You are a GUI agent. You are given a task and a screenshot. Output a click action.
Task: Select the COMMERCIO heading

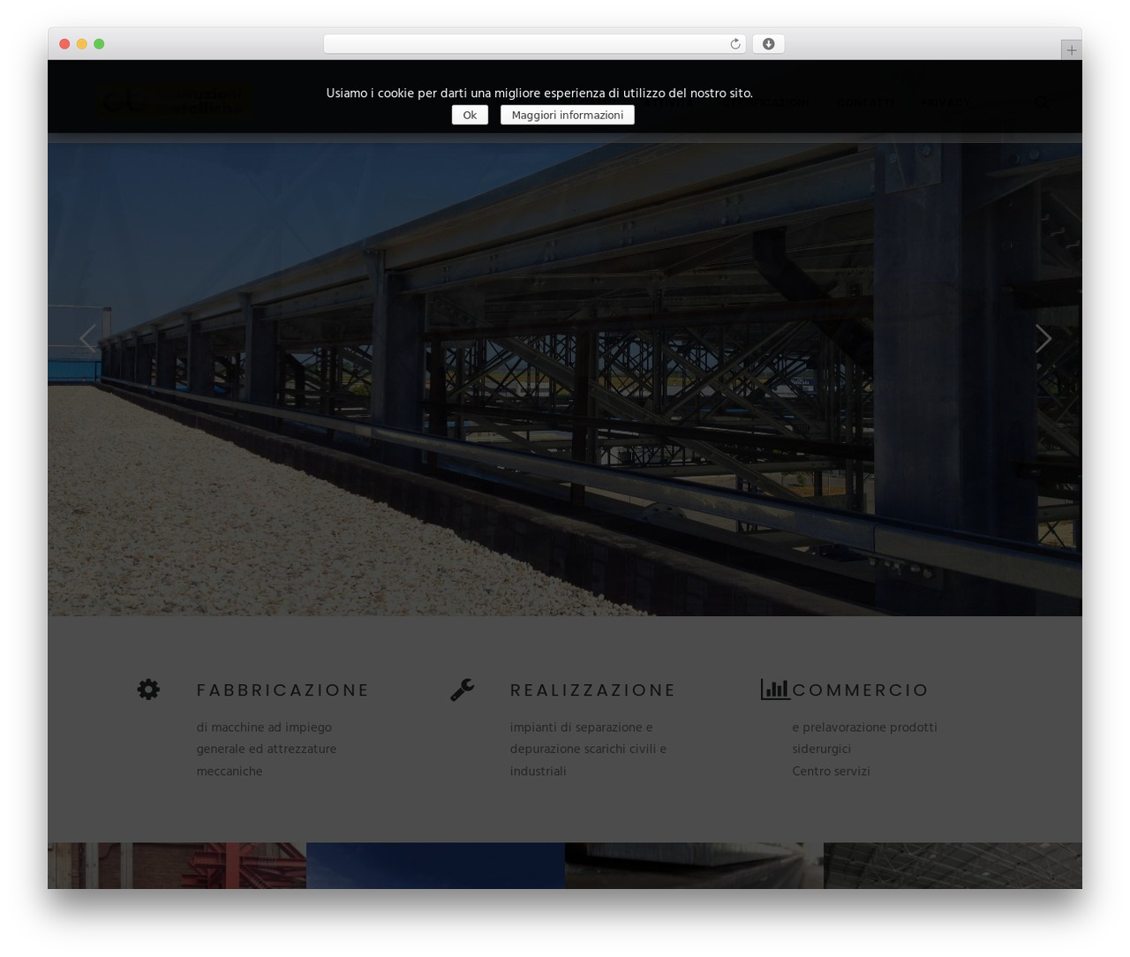coord(860,689)
